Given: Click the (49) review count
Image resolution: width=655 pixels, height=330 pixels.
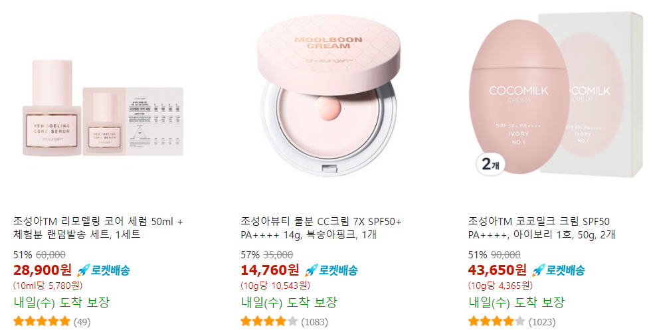Looking at the screenshot, I should [x=82, y=322].
